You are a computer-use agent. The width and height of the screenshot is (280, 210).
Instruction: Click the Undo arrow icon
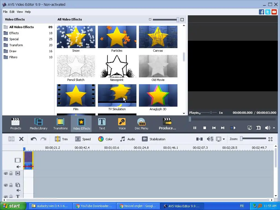coord(34,139)
